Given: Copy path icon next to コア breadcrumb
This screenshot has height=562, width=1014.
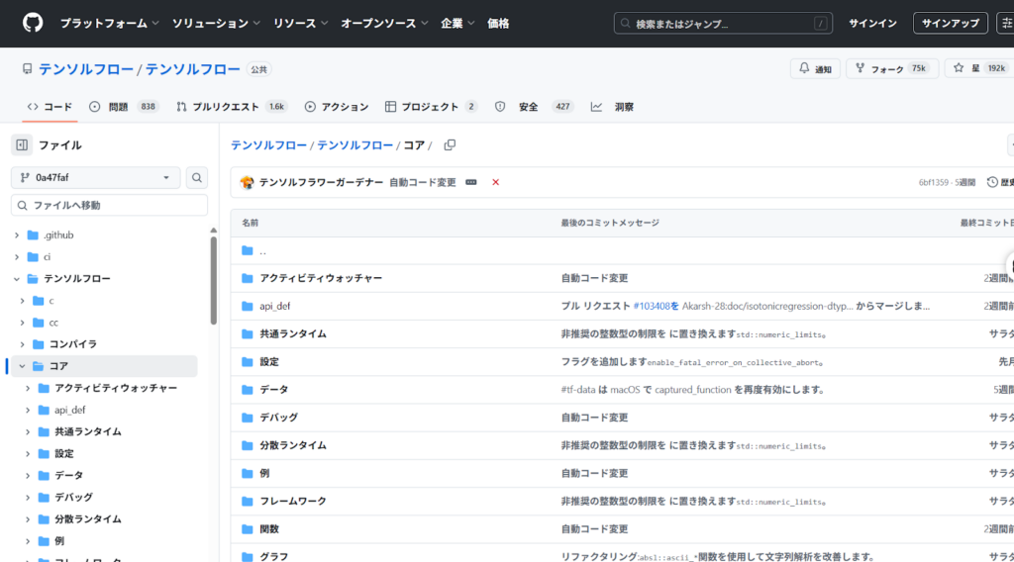Looking at the screenshot, I should (450, 145).
